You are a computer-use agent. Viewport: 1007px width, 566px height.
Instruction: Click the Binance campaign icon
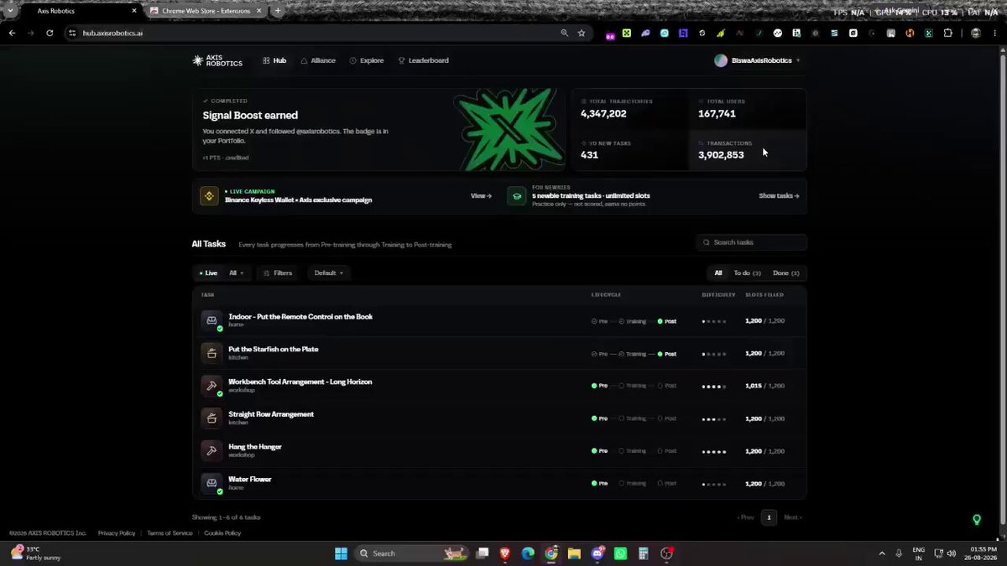point(209,195)
